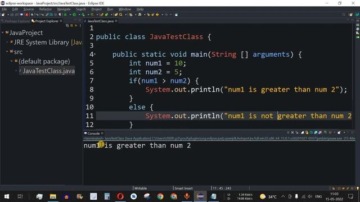Click the green Run button in toolbar

pos(74,15)
